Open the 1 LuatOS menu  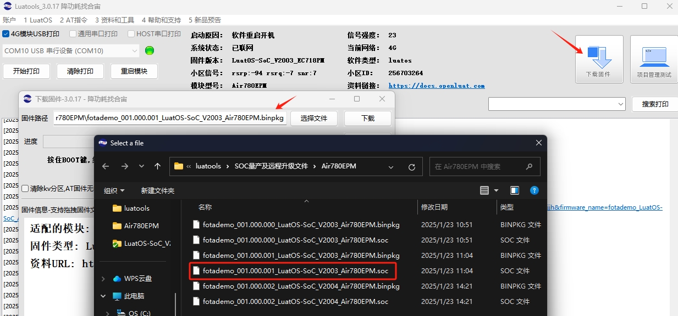click(38, 20)
